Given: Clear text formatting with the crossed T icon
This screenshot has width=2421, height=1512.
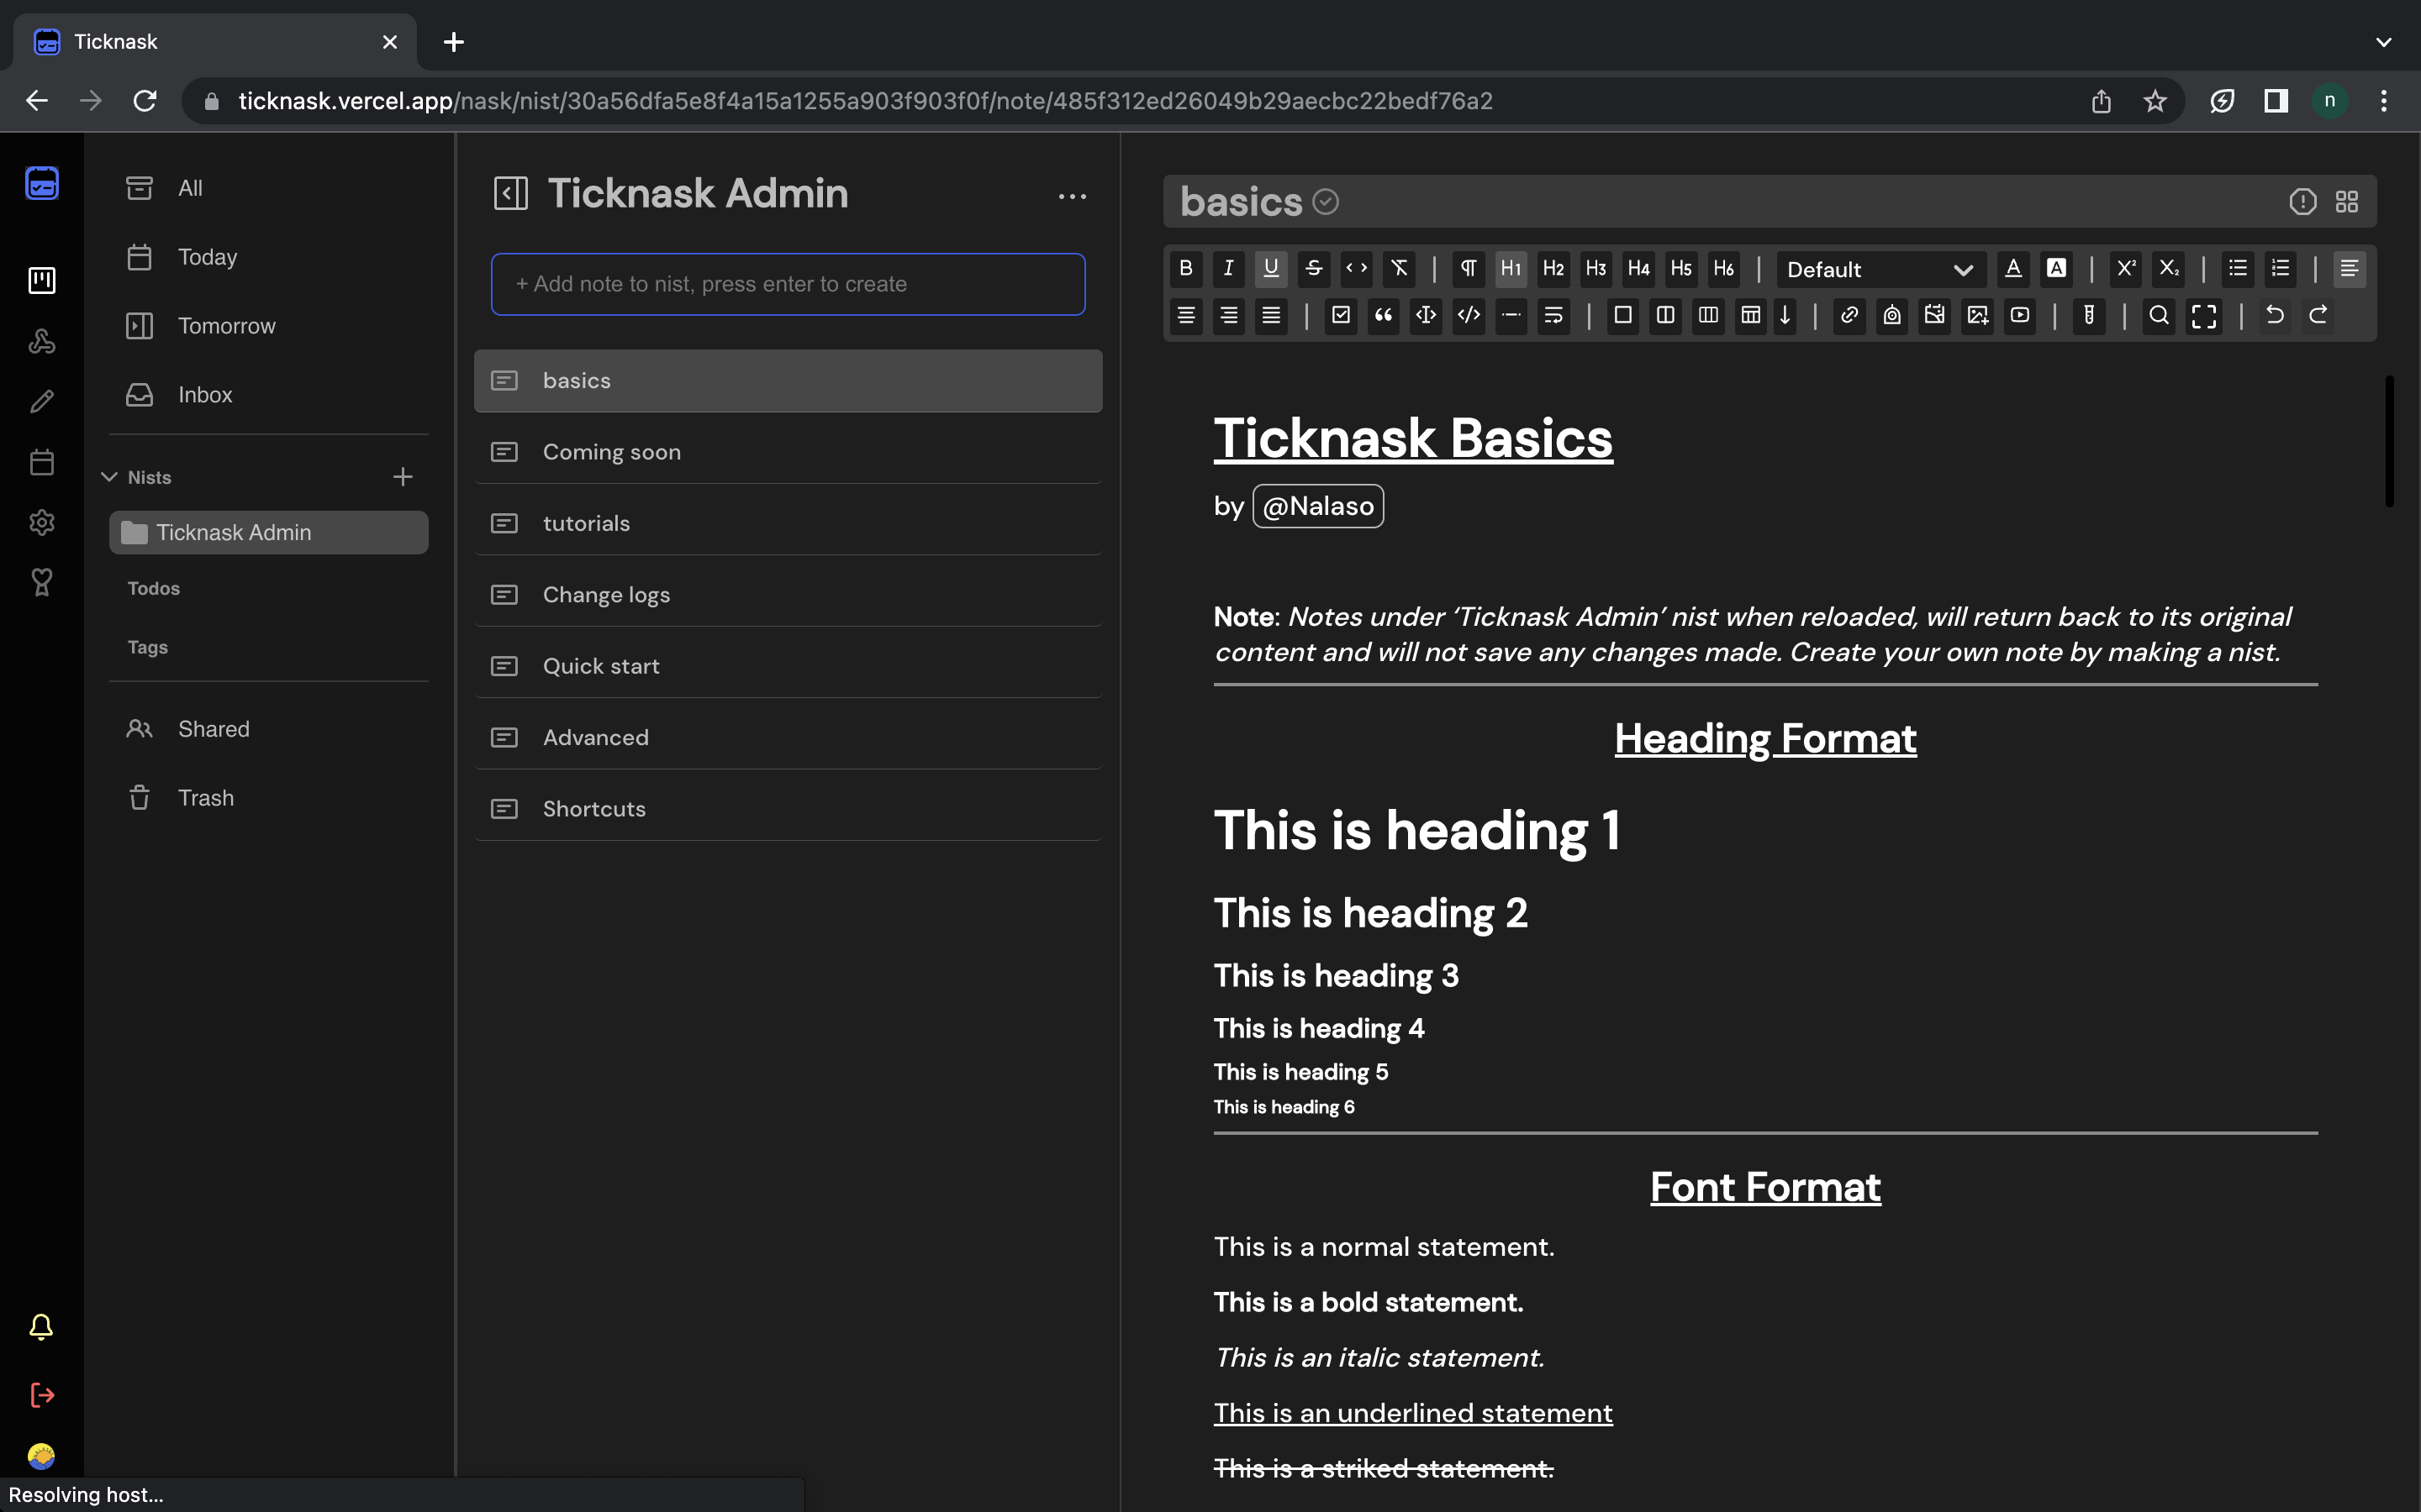Looking at the screenshot, I should [x=1400, y=269].
